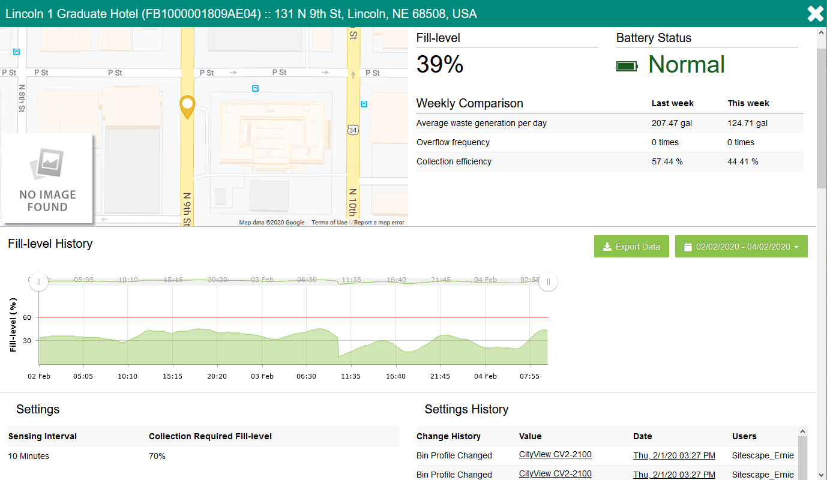
Task: Click the 70% collection required fill-level value
Action: (x=157, y=456)
